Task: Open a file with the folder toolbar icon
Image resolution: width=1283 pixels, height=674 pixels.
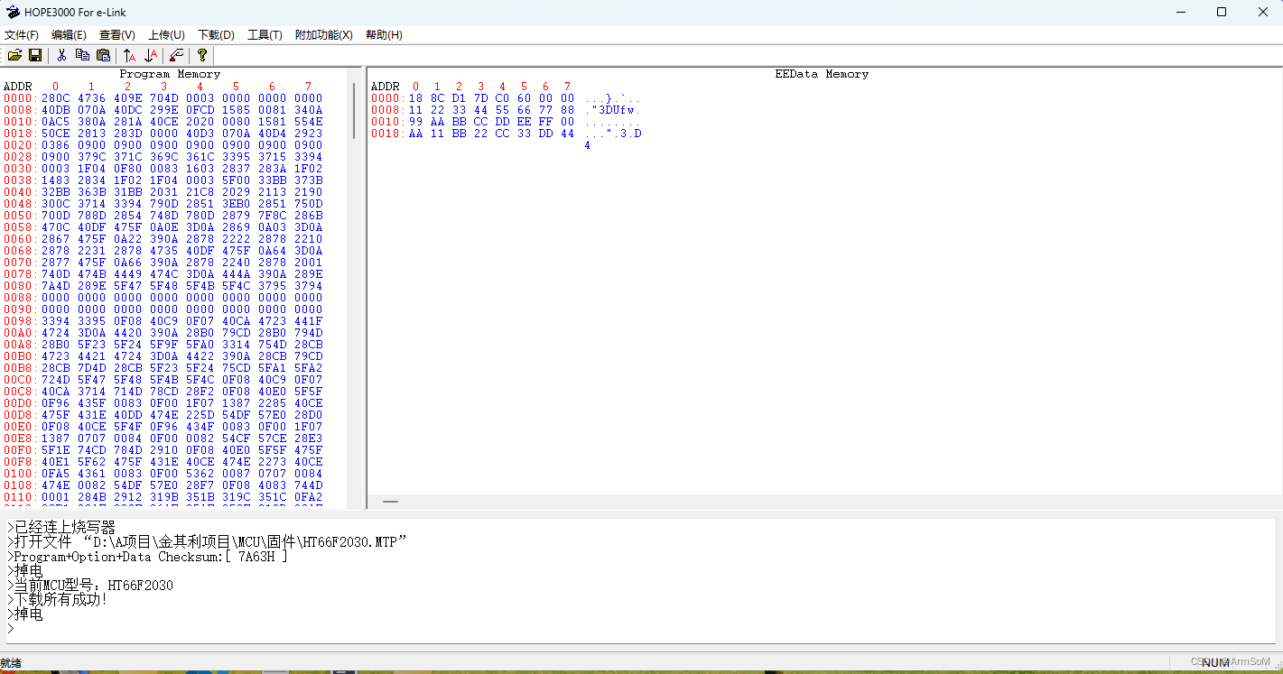Action: pyautogui.click(x=14, y=56)
